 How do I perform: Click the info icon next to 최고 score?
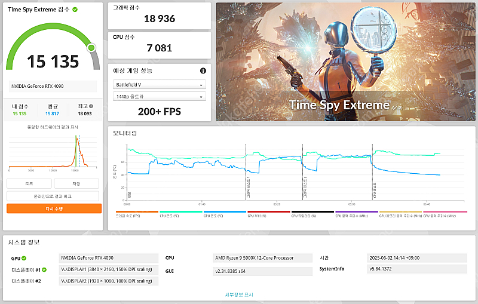(x=91, y=106)
